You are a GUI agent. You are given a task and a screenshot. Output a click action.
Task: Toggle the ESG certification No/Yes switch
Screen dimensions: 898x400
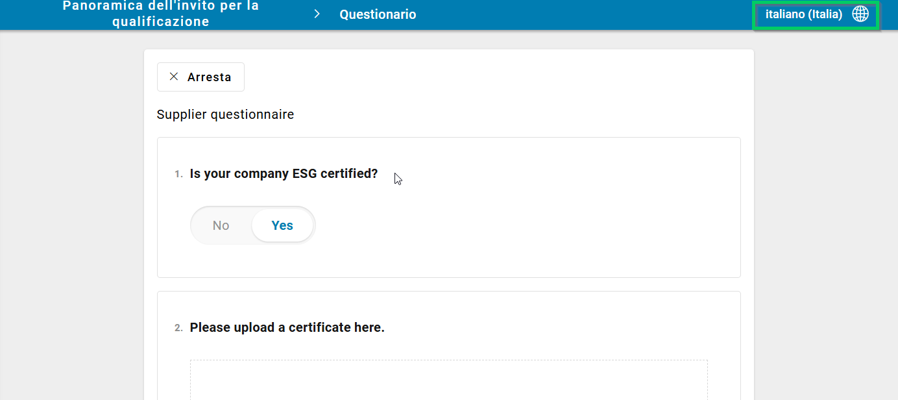252,225
